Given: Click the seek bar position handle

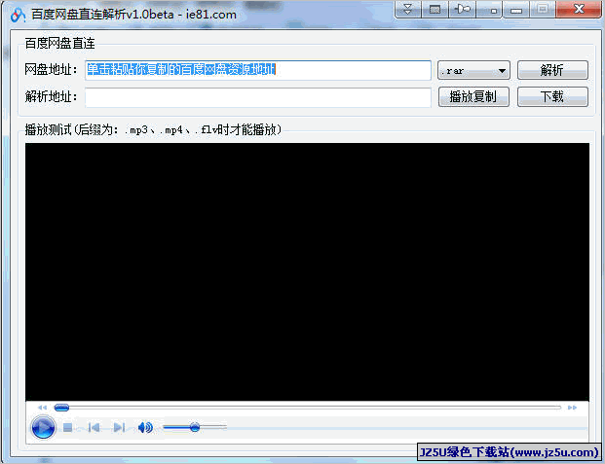Looking at the screenshot, I should [61, 408].
